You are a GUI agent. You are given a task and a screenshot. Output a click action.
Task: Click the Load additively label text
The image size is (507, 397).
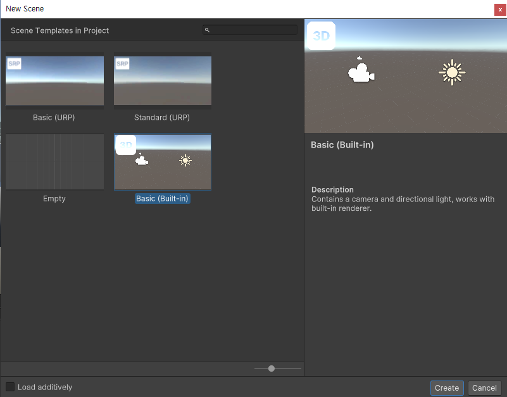[45, 387]
